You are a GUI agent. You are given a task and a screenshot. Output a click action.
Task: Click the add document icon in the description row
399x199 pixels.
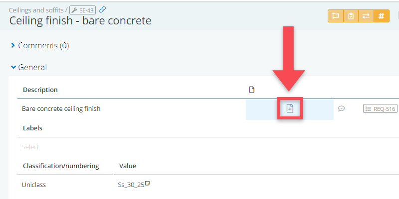tap(290, 108)
